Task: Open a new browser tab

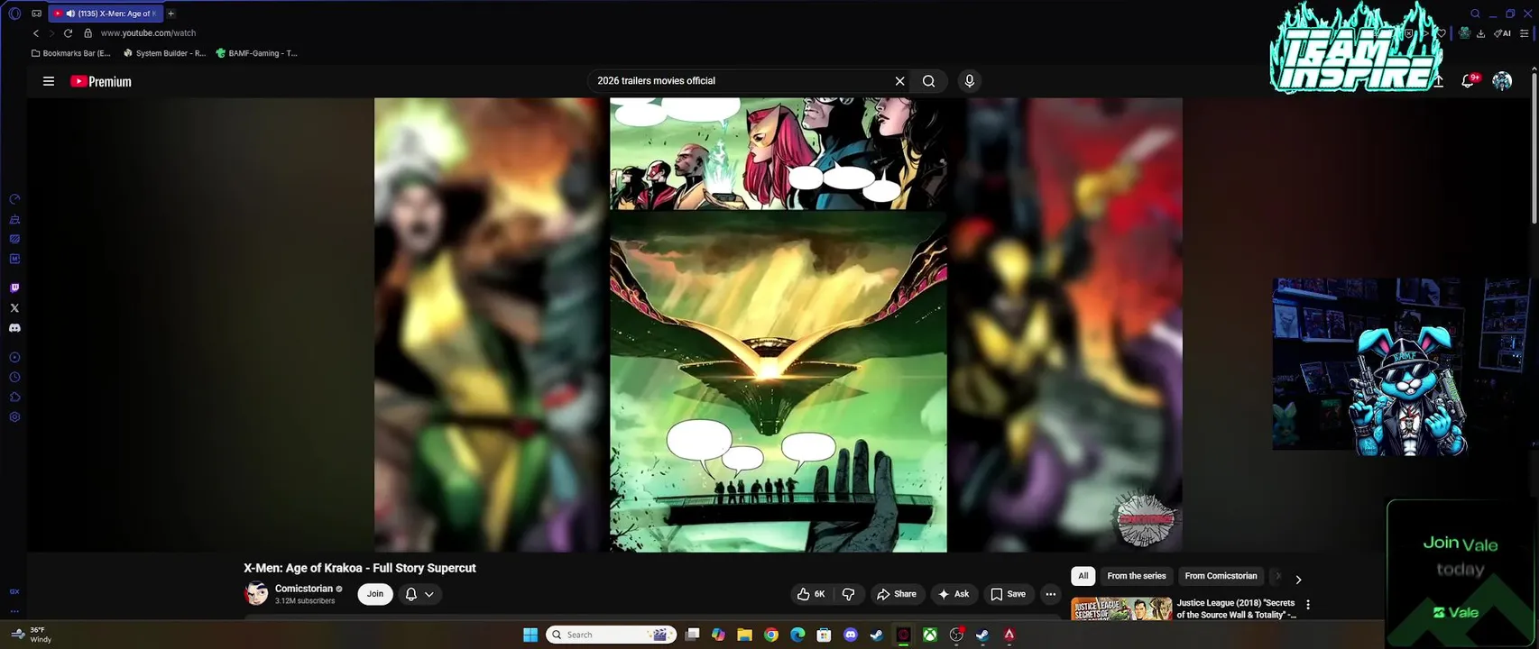Action: pos(170,14)
